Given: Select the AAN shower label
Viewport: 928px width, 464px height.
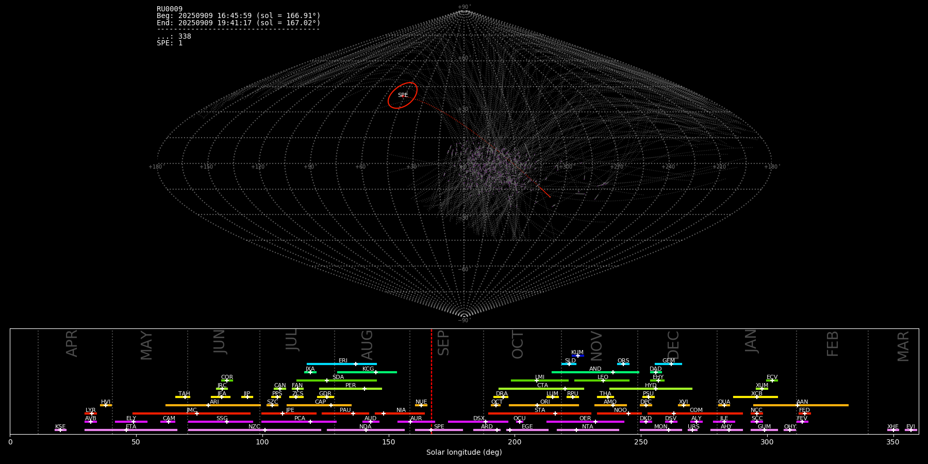Looking at the screenshot, I should point(802,402).
